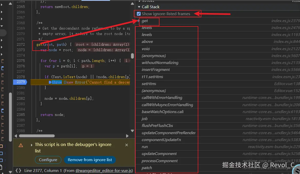Click the warning triangle icon in ignore-list banner
The height and width of the screenshot is (174, 300).
(21, 145)
